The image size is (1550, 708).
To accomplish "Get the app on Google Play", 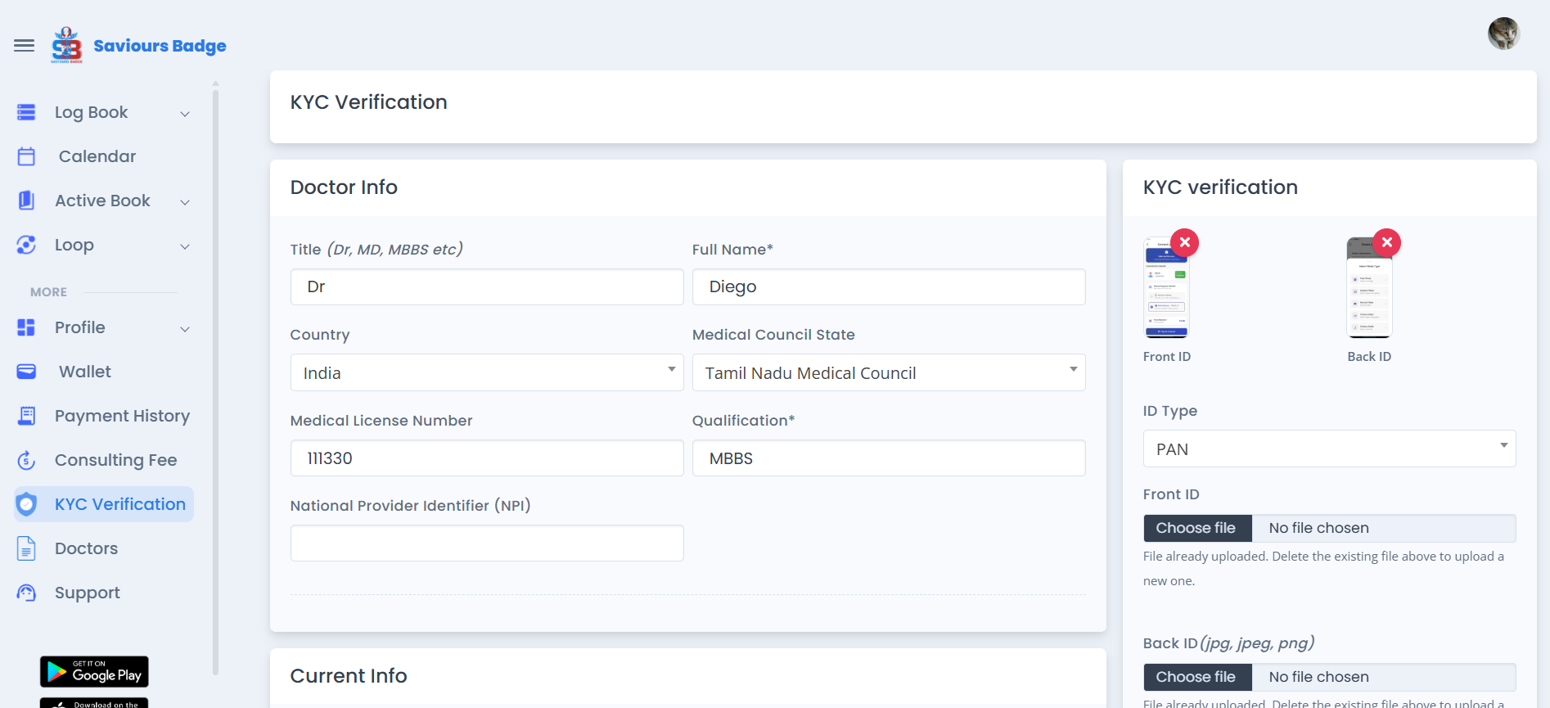I will coord(94,671).
